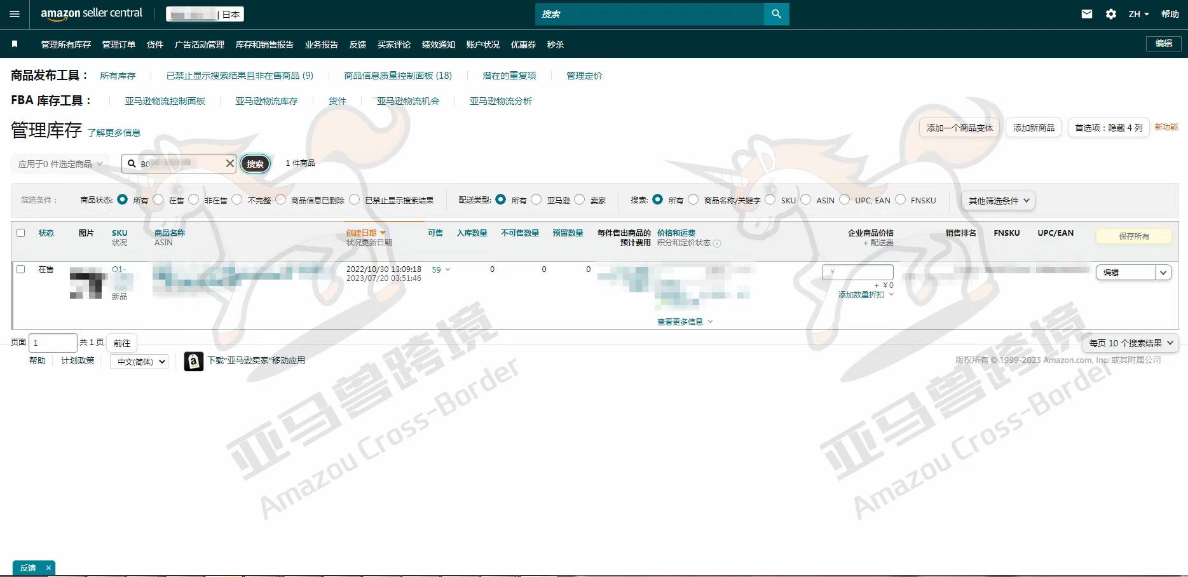Open the 库存和销售报告 menu
Image resolution: width=1188 pixels, height=577 pixels.
tap(264, 44)
